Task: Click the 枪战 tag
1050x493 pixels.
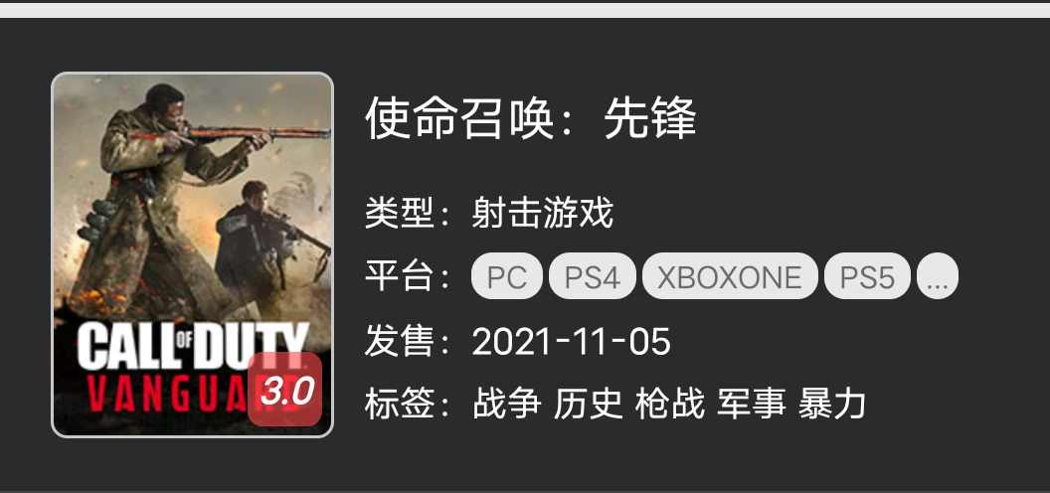Action: [x=669, y=405]
